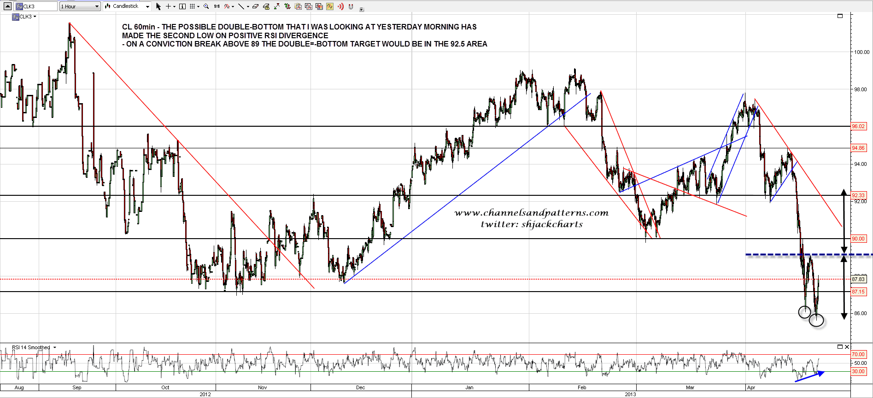Click the collapse toolbar up-arrow button
The height and width of the screenshot is (398, 873).
[7, 6]
